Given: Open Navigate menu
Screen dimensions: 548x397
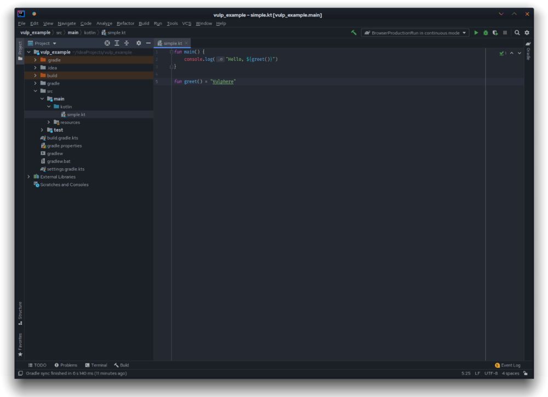Looking at the screenshot, I should point(66,24).
